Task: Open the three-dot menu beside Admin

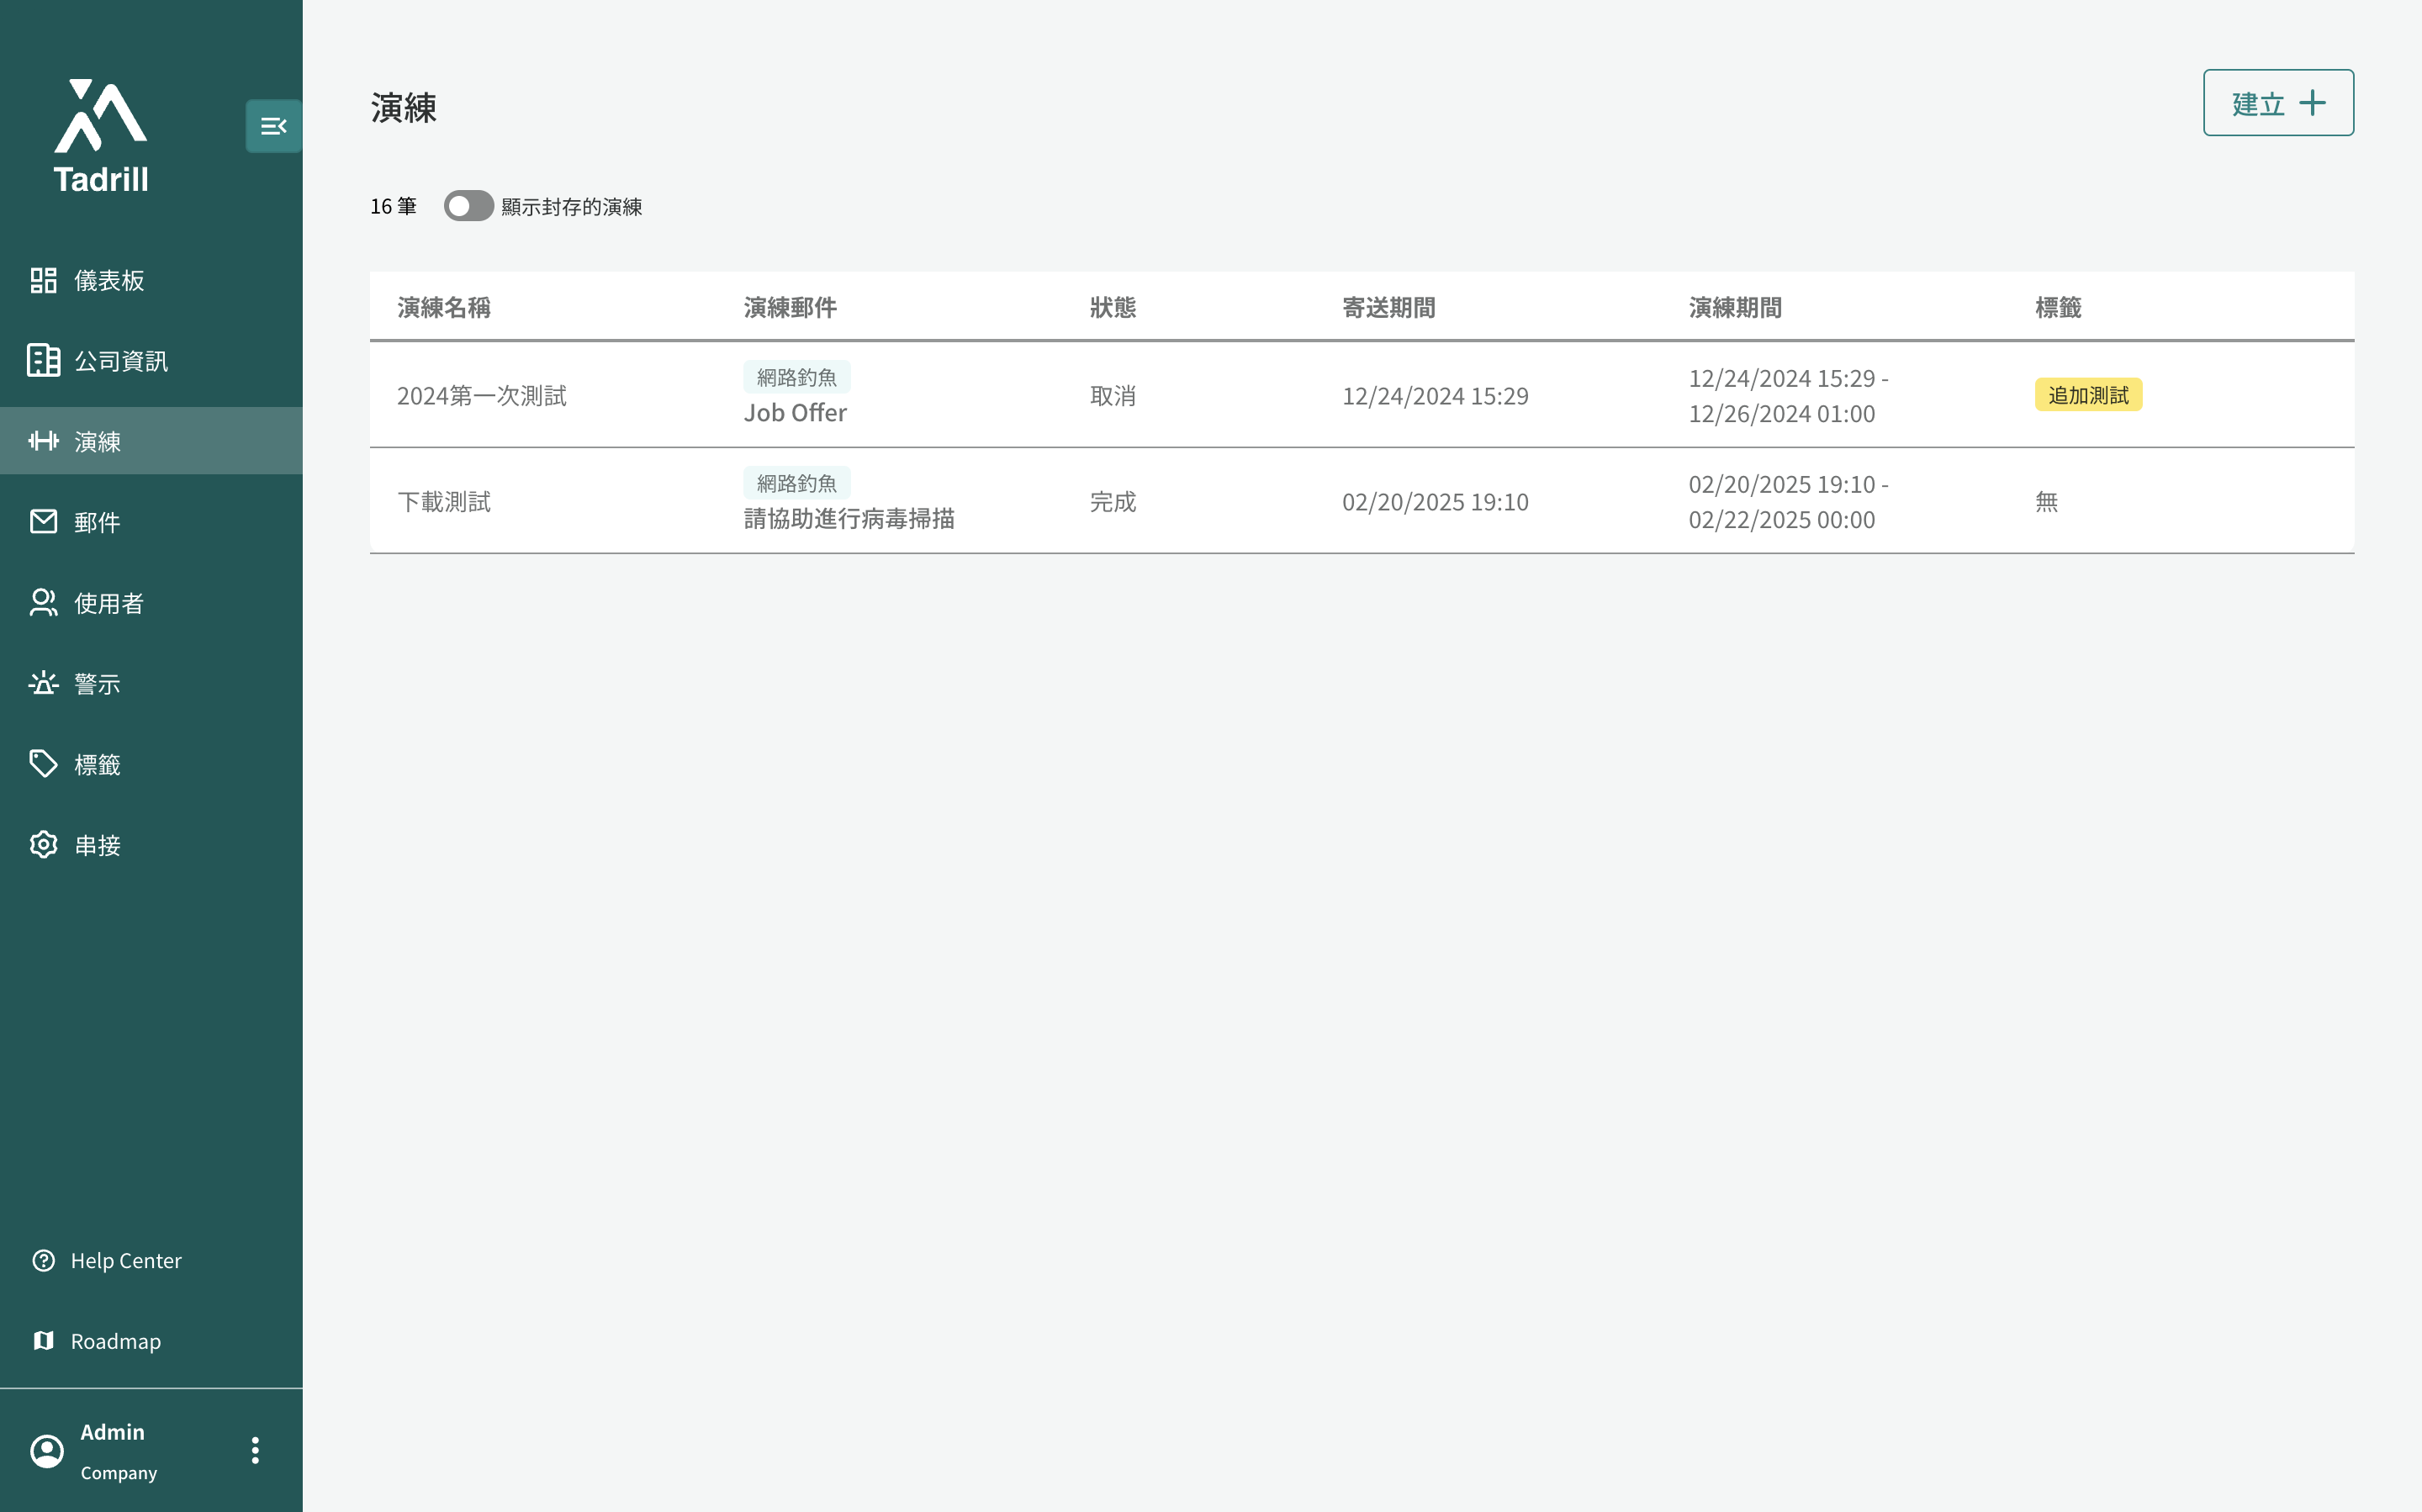Action: 255,1450
